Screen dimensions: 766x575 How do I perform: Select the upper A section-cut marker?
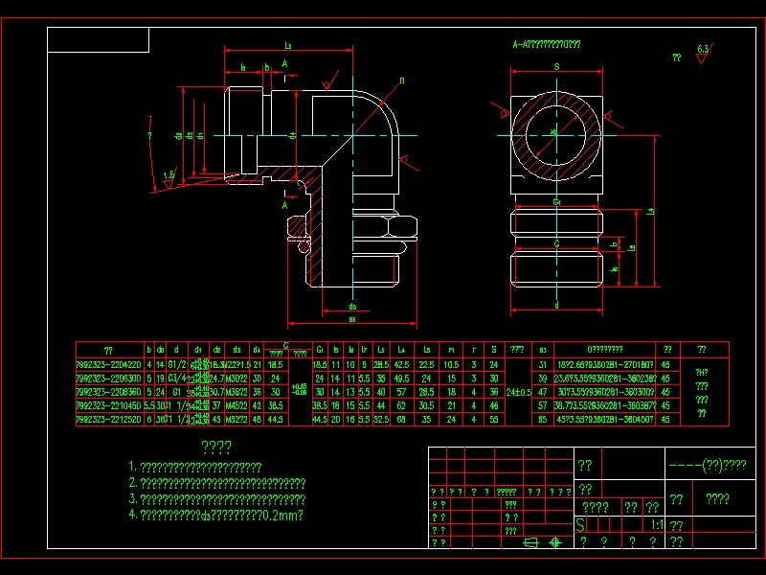pos(284,63)
